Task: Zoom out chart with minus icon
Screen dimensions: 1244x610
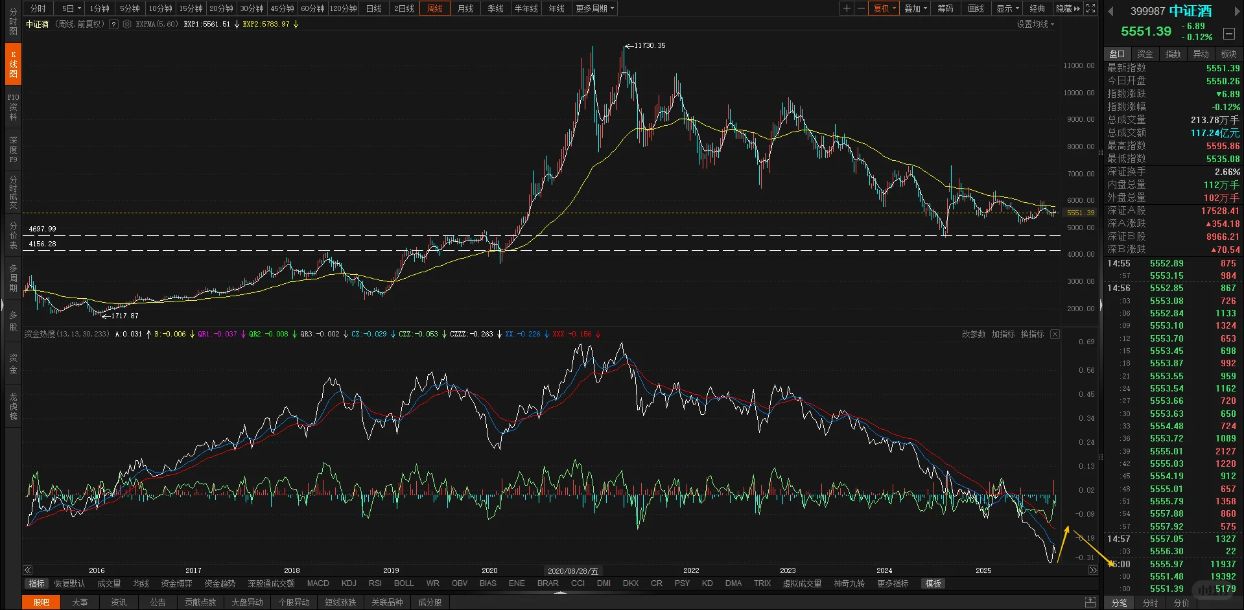Action: click(861, 8)
